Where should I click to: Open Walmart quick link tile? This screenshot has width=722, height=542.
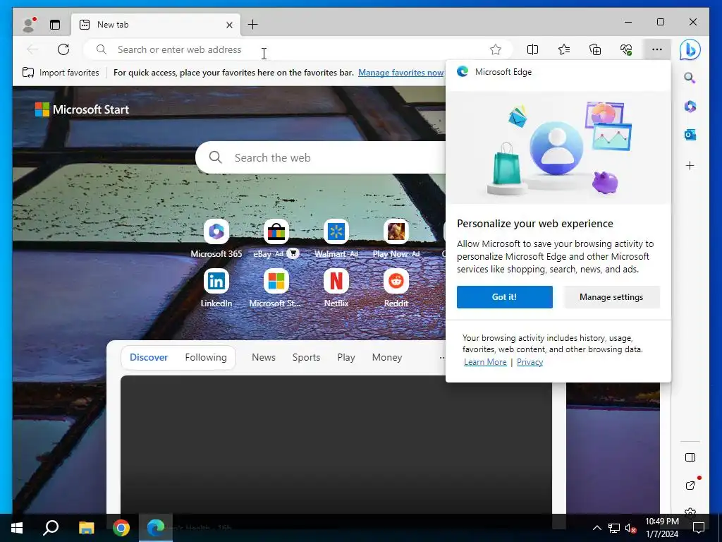(336, 239)
